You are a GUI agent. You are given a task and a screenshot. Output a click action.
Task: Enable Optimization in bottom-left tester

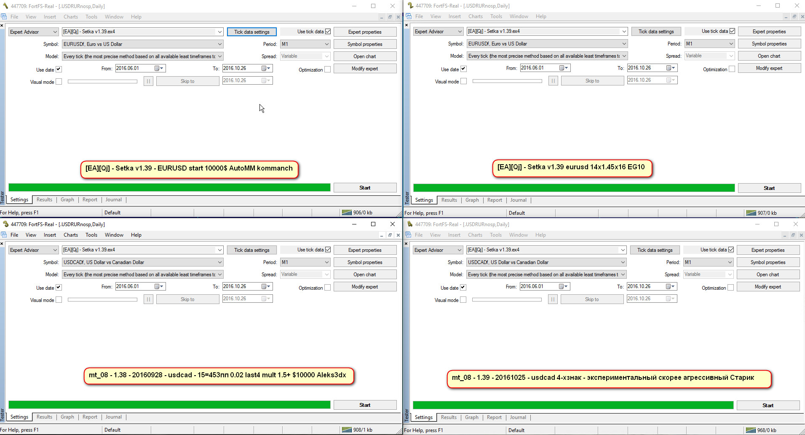(x=328, y=288)
